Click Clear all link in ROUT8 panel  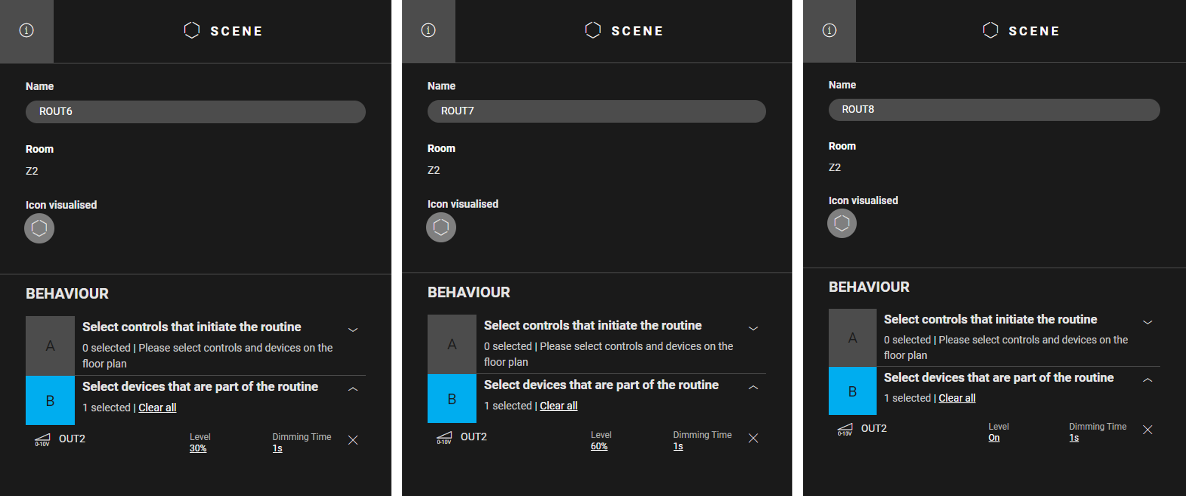click(x=957, y=398)
